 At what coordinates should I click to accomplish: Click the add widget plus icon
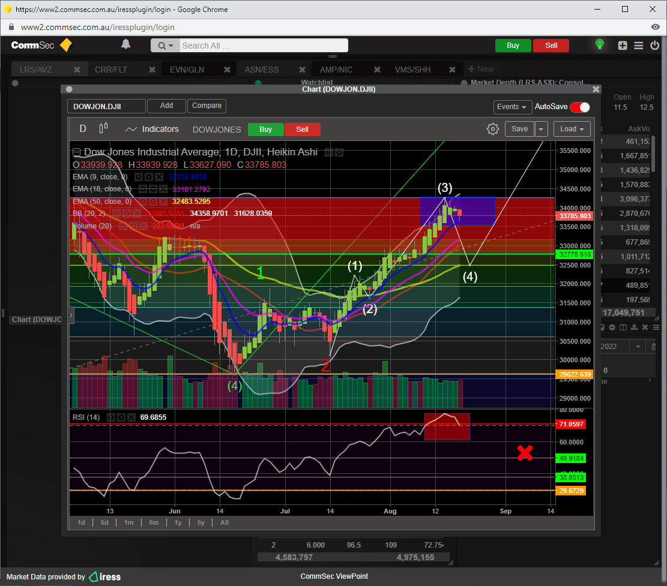pyautogui.click(x=623, y=46)
